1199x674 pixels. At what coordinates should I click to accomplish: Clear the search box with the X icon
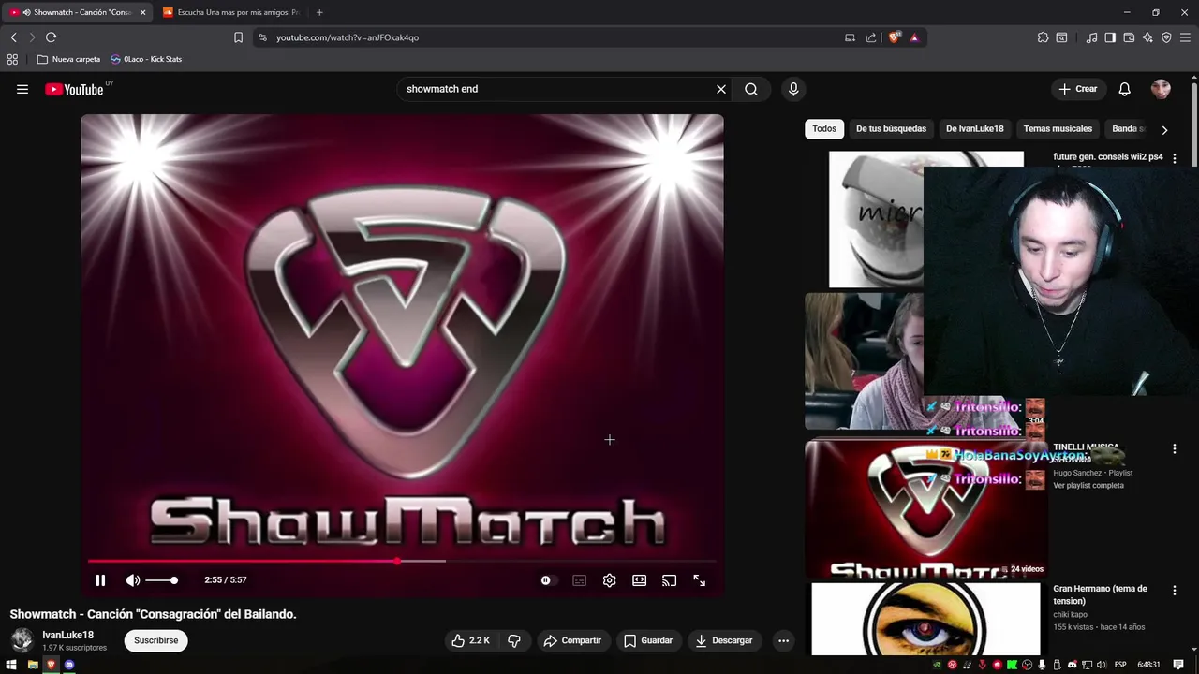coord(721,89)
